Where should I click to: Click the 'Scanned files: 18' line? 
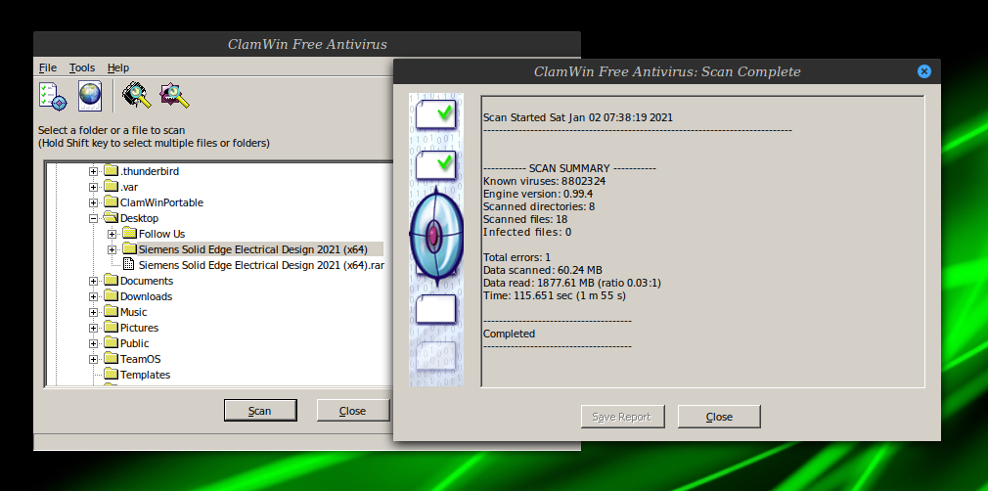[x=525, y=219]
